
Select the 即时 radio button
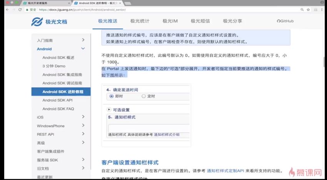coord(112,96)
